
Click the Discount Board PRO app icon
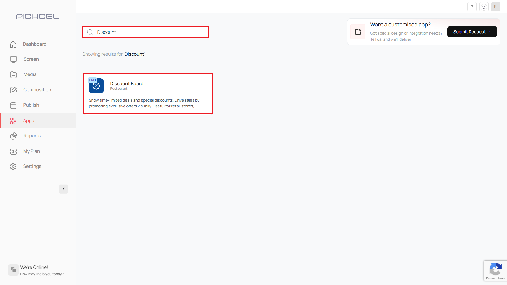pos(96,86)
